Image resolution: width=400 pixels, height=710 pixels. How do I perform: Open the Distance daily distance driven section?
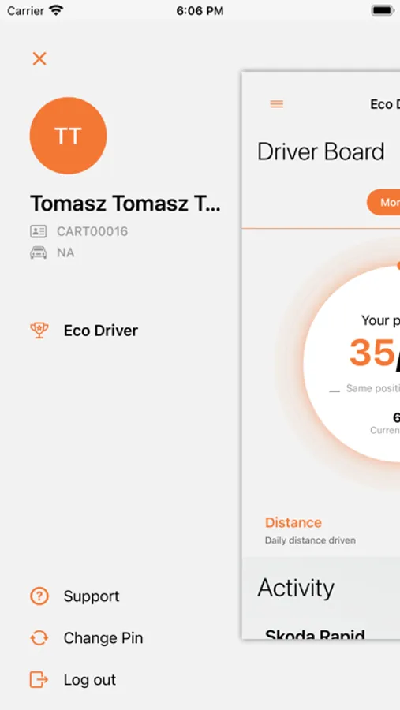310,530
